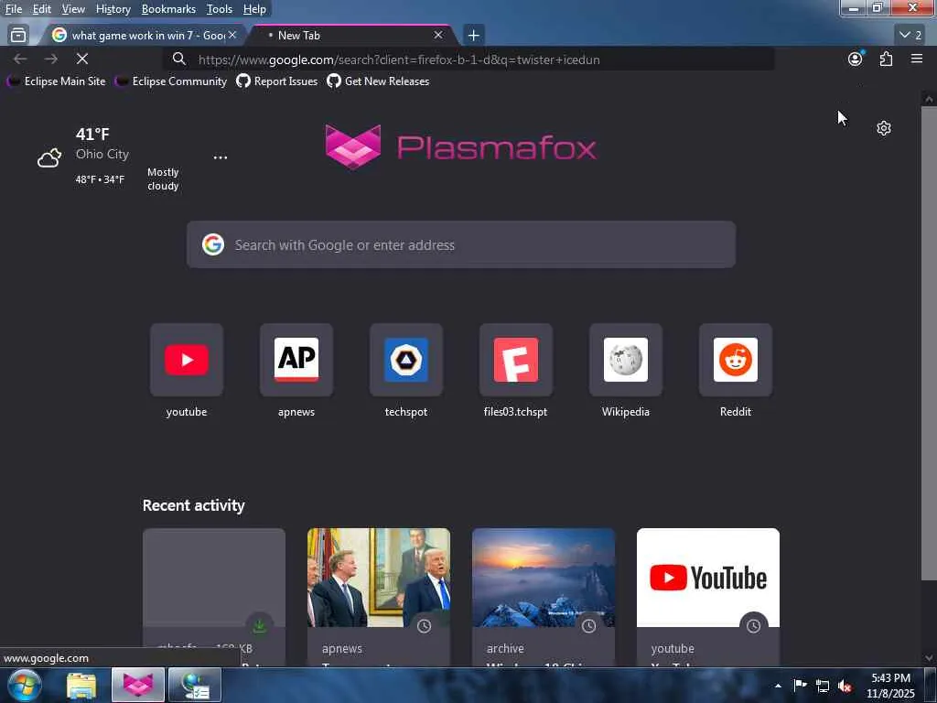Click the scrollbar up arrow
The height and width of the screenshot is (703, 937).
(929, 99)
